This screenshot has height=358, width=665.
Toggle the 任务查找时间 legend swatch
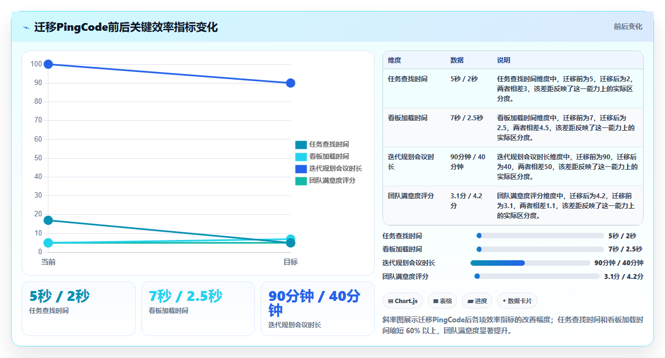tap(301, 144)
